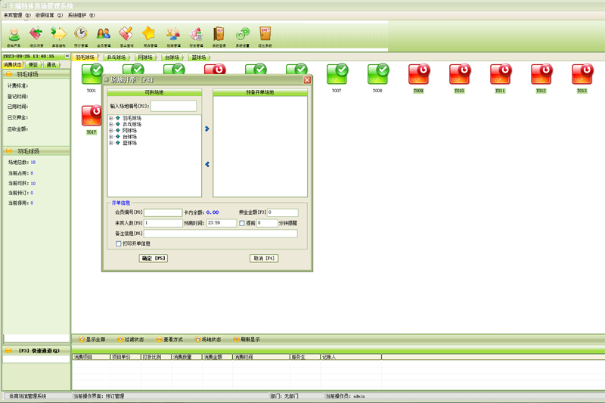Open the 系统维护 menu
The height and width of the screenshot is (403, 605).
(x=81, y=15)
